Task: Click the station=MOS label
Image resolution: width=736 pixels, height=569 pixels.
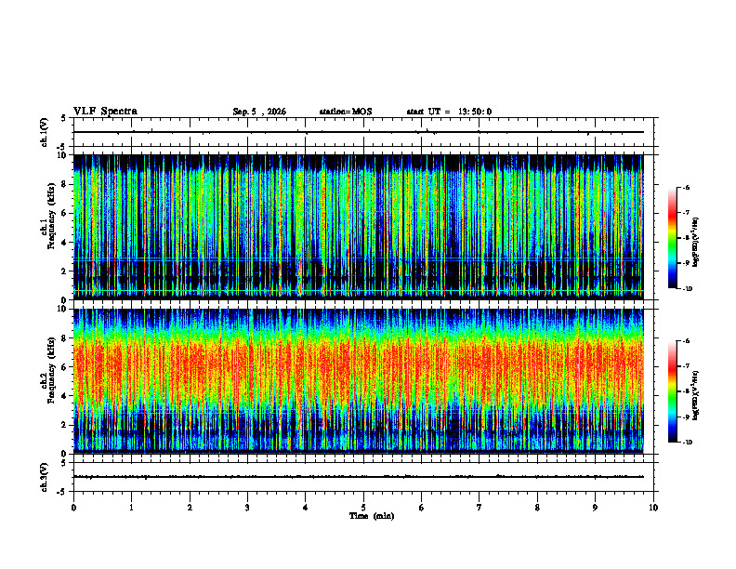Action: tap(346, 112)
